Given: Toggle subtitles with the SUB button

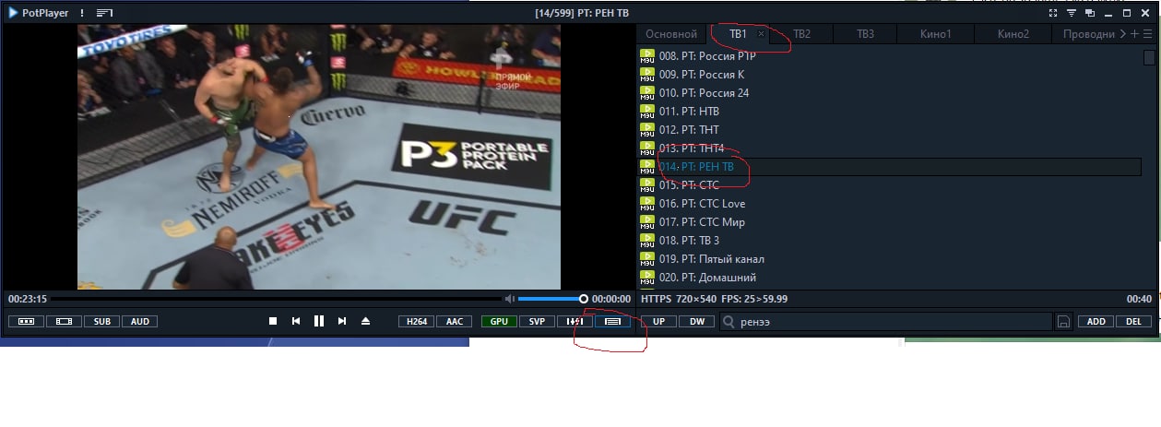Looking at the screenshot, I should pos(101,322).
